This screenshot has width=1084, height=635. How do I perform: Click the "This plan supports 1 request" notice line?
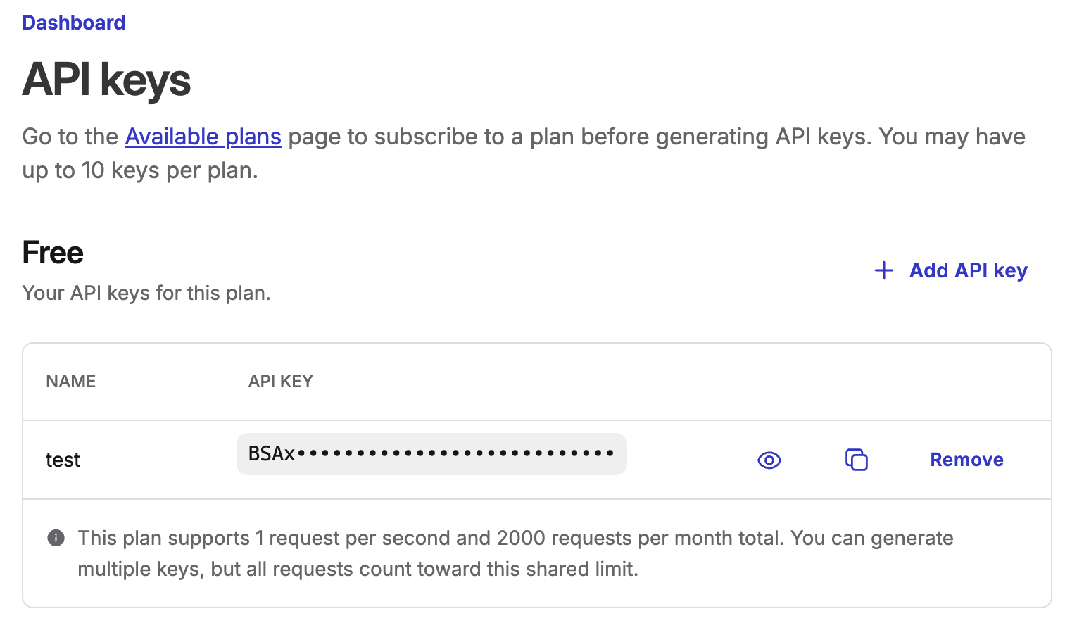[515, 539]
